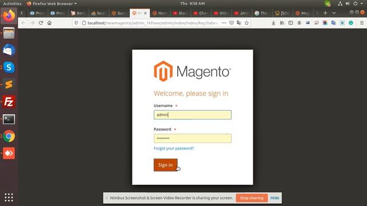Image resolution: width=367 pixels, height=206 pixels.
Task: Toggle the Firefox sidebar
Action: pyautogui.click(x=291, y=23)
